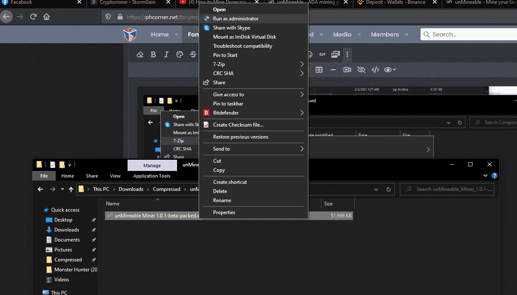The width and height of the screenshot is (517, 295).
Task: Select Mount as ImDisk Virtual Disk
Action: pos(254,37)
